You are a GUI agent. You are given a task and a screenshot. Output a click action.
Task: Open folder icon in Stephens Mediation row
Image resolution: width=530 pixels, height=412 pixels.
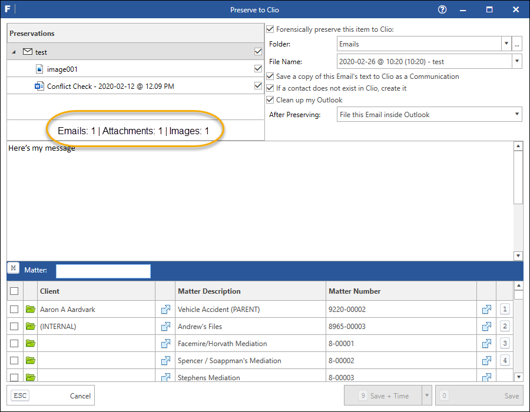click(x=31, y=377)
